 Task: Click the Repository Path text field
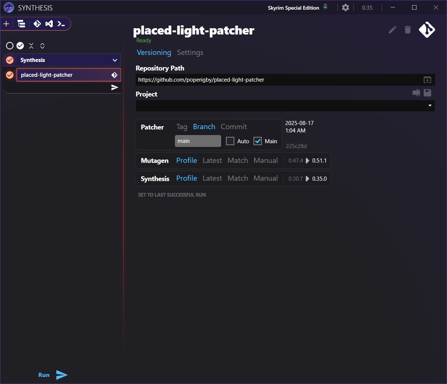[x=278, y=80]
